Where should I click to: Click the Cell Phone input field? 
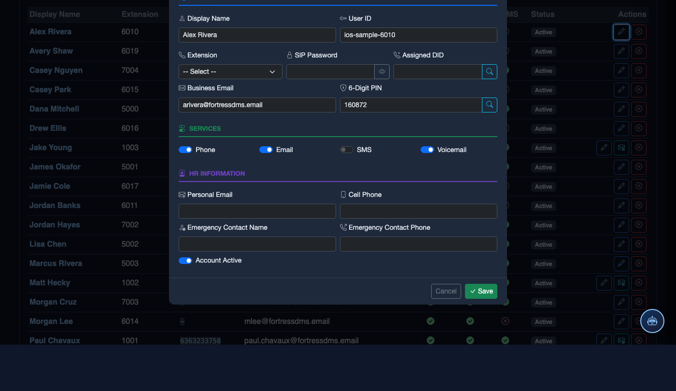(x=419, y=211)
